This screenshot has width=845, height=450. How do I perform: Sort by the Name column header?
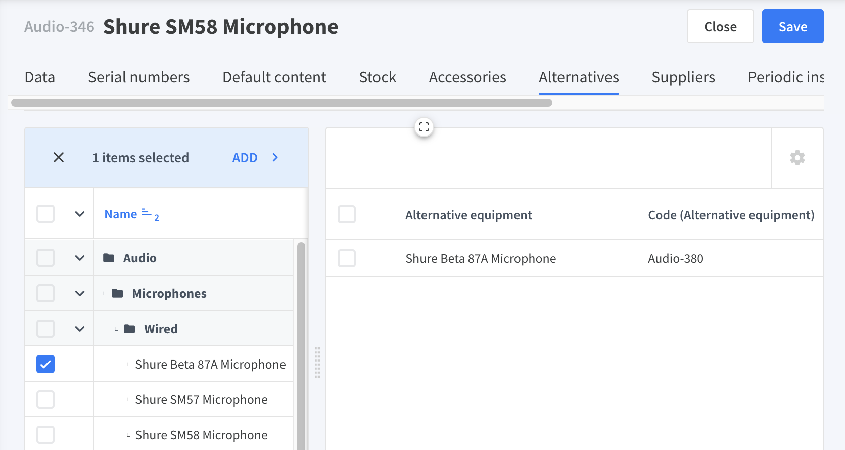click(x=121, y=214)
